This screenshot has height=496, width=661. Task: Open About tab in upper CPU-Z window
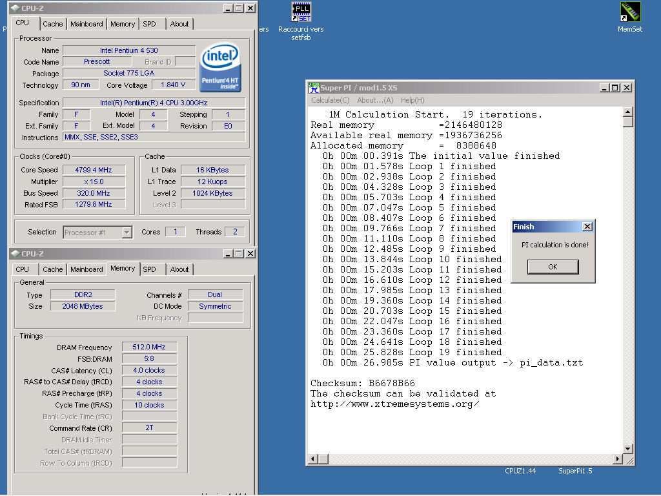179,24
